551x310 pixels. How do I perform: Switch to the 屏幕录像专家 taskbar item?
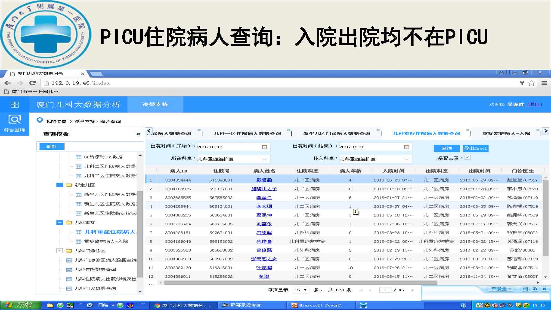[x=252, y=305]
